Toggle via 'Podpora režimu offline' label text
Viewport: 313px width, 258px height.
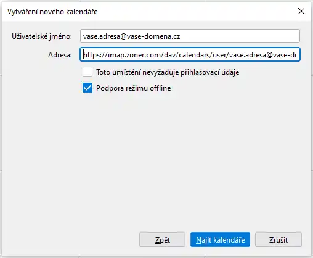(134, 88)
